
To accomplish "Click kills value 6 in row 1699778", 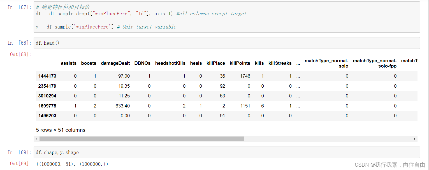I will pyautogui.click(x=262, y=106).
